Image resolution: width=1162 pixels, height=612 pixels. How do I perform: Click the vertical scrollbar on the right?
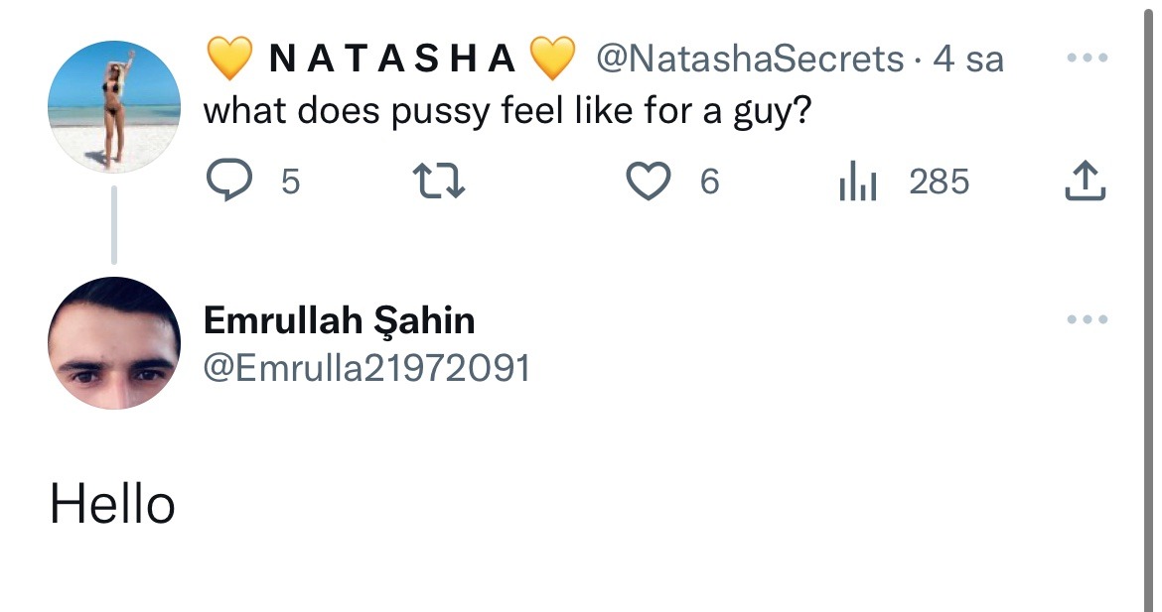[x=1152, y=298]
